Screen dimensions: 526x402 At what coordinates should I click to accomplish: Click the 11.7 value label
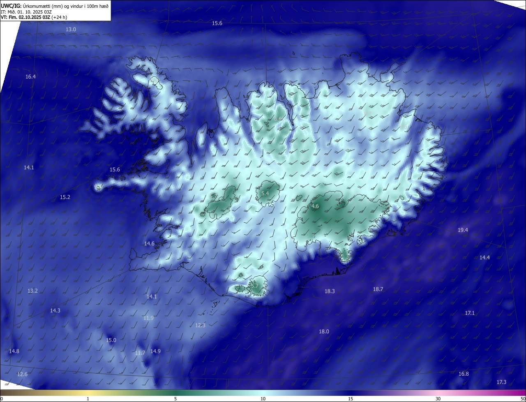pyautogui.click(x=140, y=353)
